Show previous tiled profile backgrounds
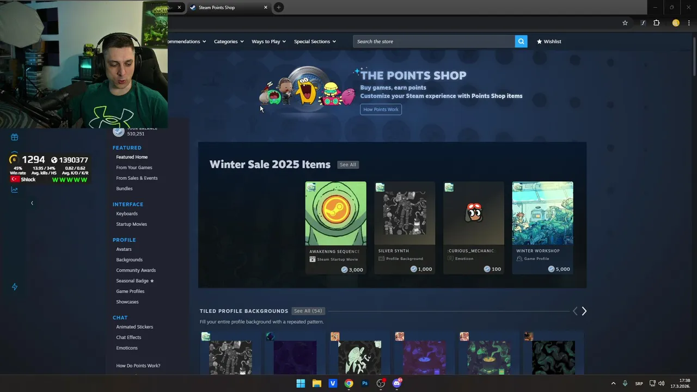The height and width of the screenshot is (392, 697). click(x=575, y=311)
